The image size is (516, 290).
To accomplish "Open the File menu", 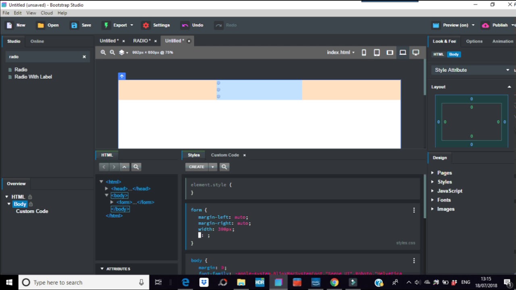I will click(6, 13).
